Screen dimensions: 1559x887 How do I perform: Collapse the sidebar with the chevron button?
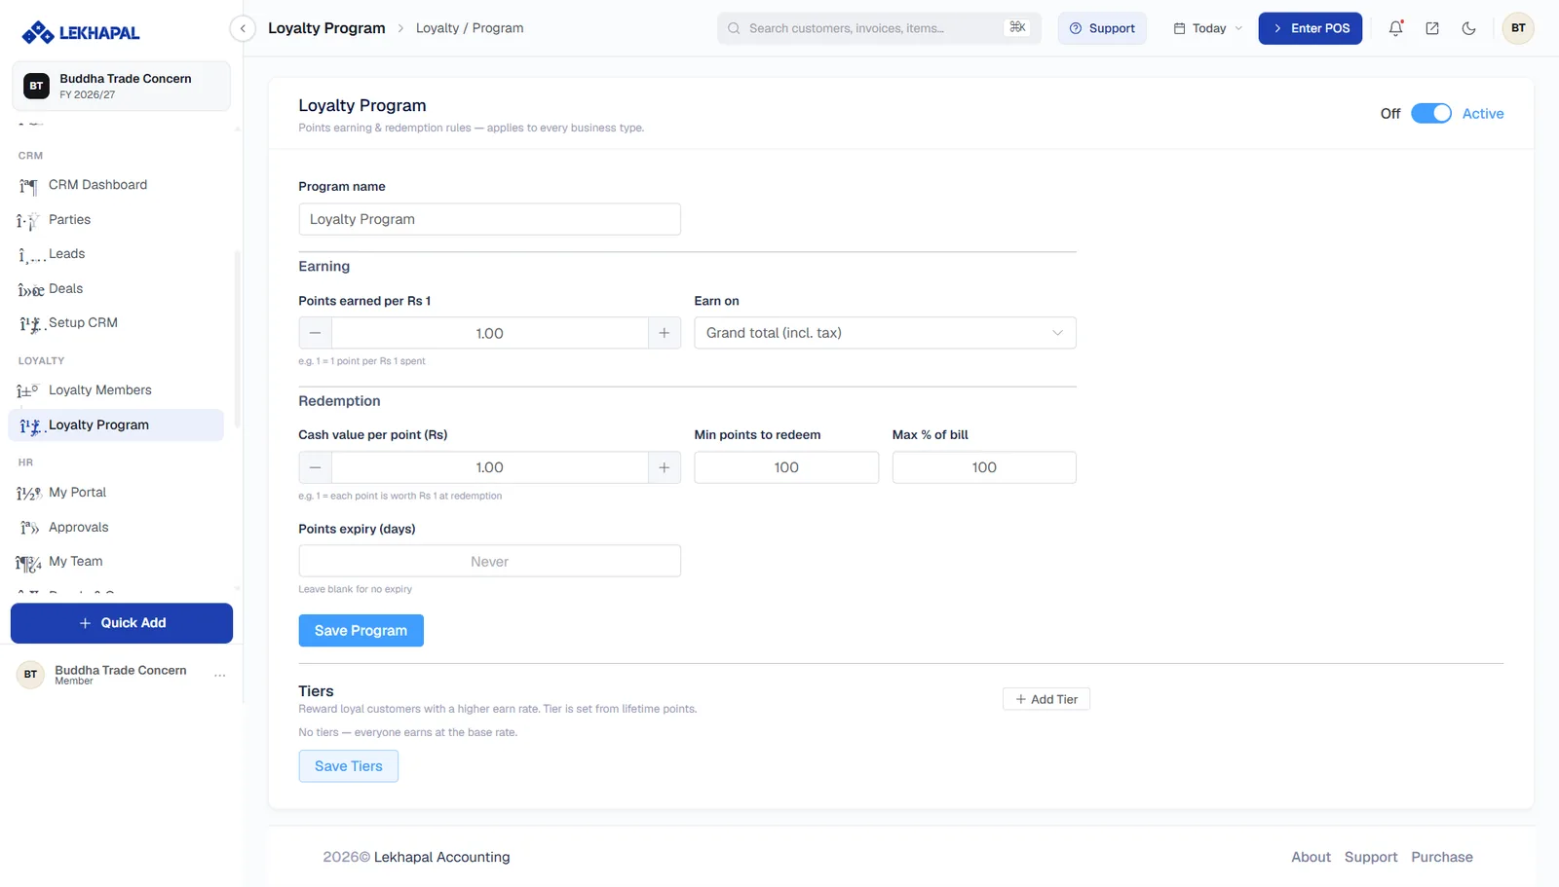243,28
